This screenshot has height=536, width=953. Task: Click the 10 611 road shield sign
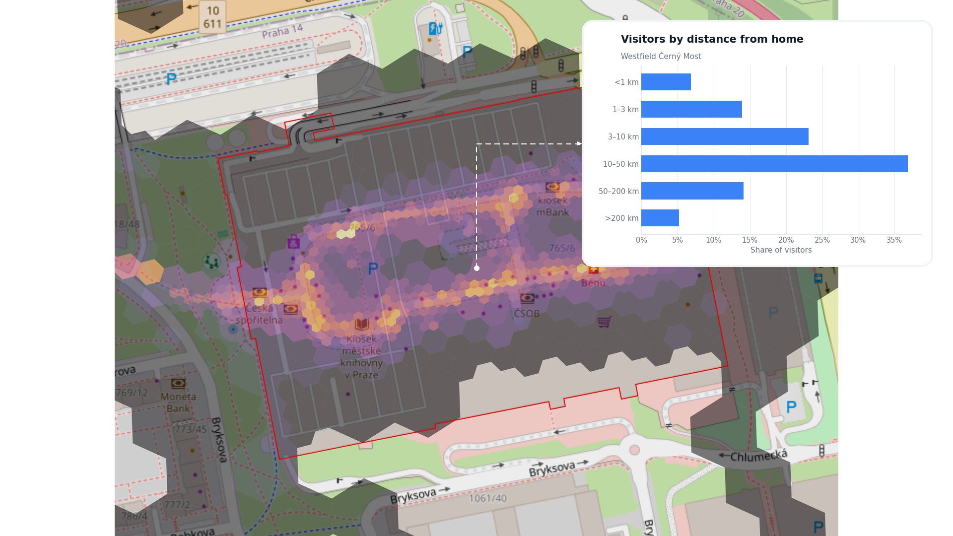coord(212,17)
